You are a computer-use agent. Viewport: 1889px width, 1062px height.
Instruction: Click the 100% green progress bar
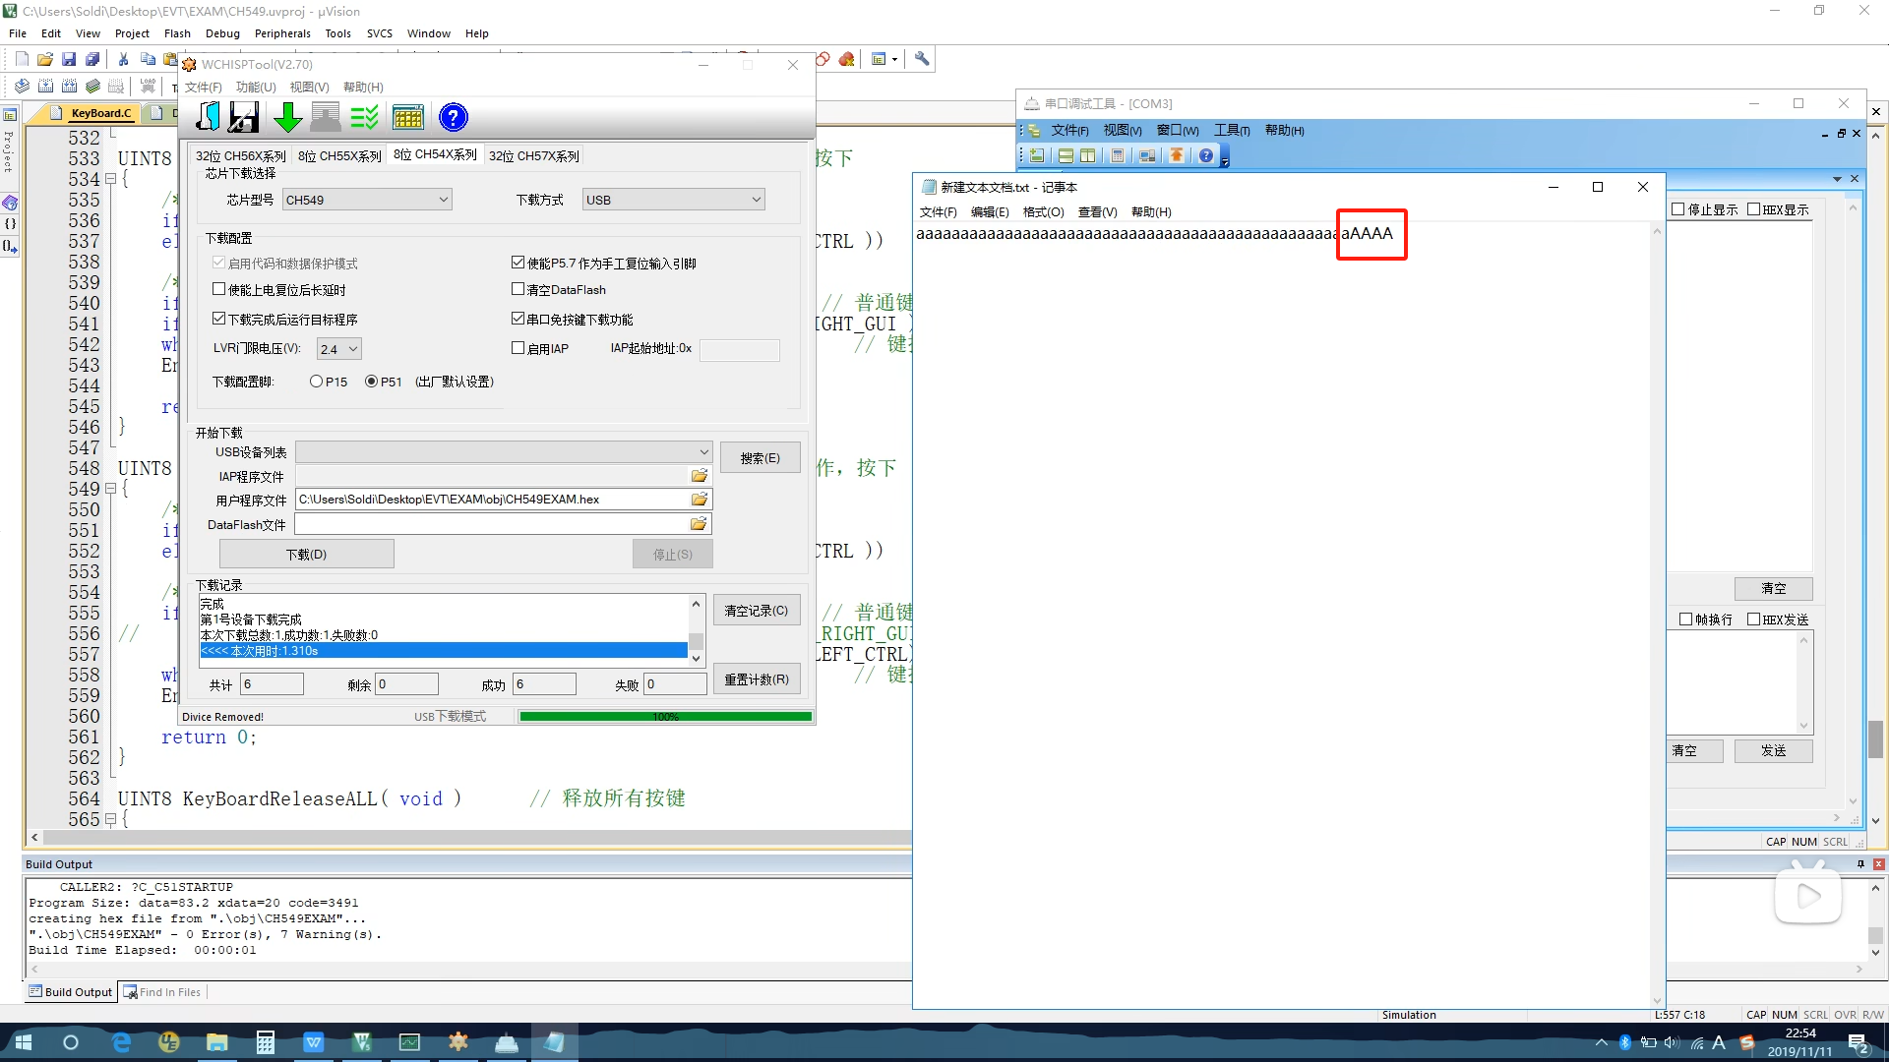pos(665,717)
